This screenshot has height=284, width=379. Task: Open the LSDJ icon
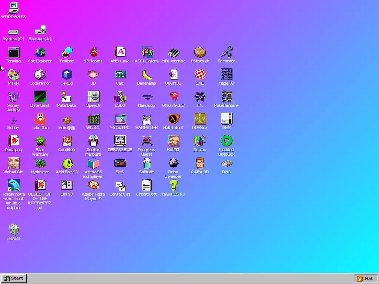(x=120, y=97)
